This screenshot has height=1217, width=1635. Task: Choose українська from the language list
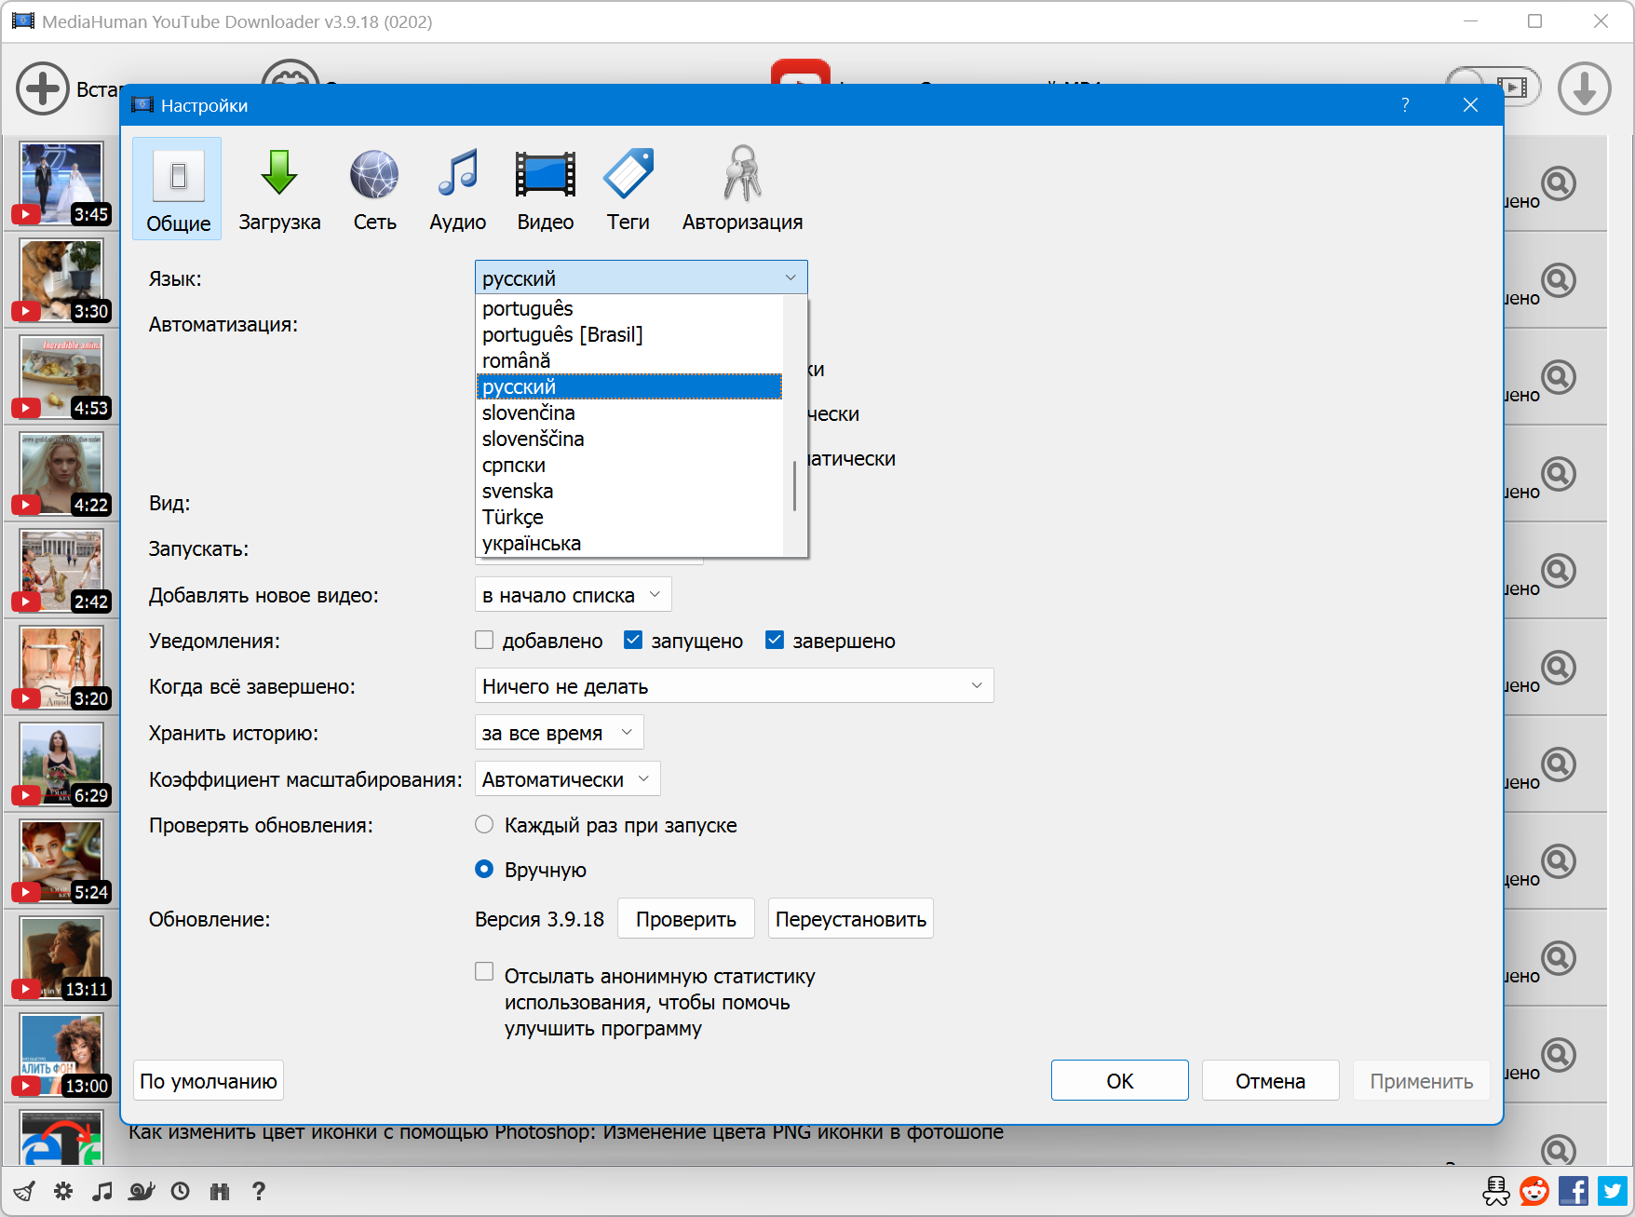pos(532,544)
